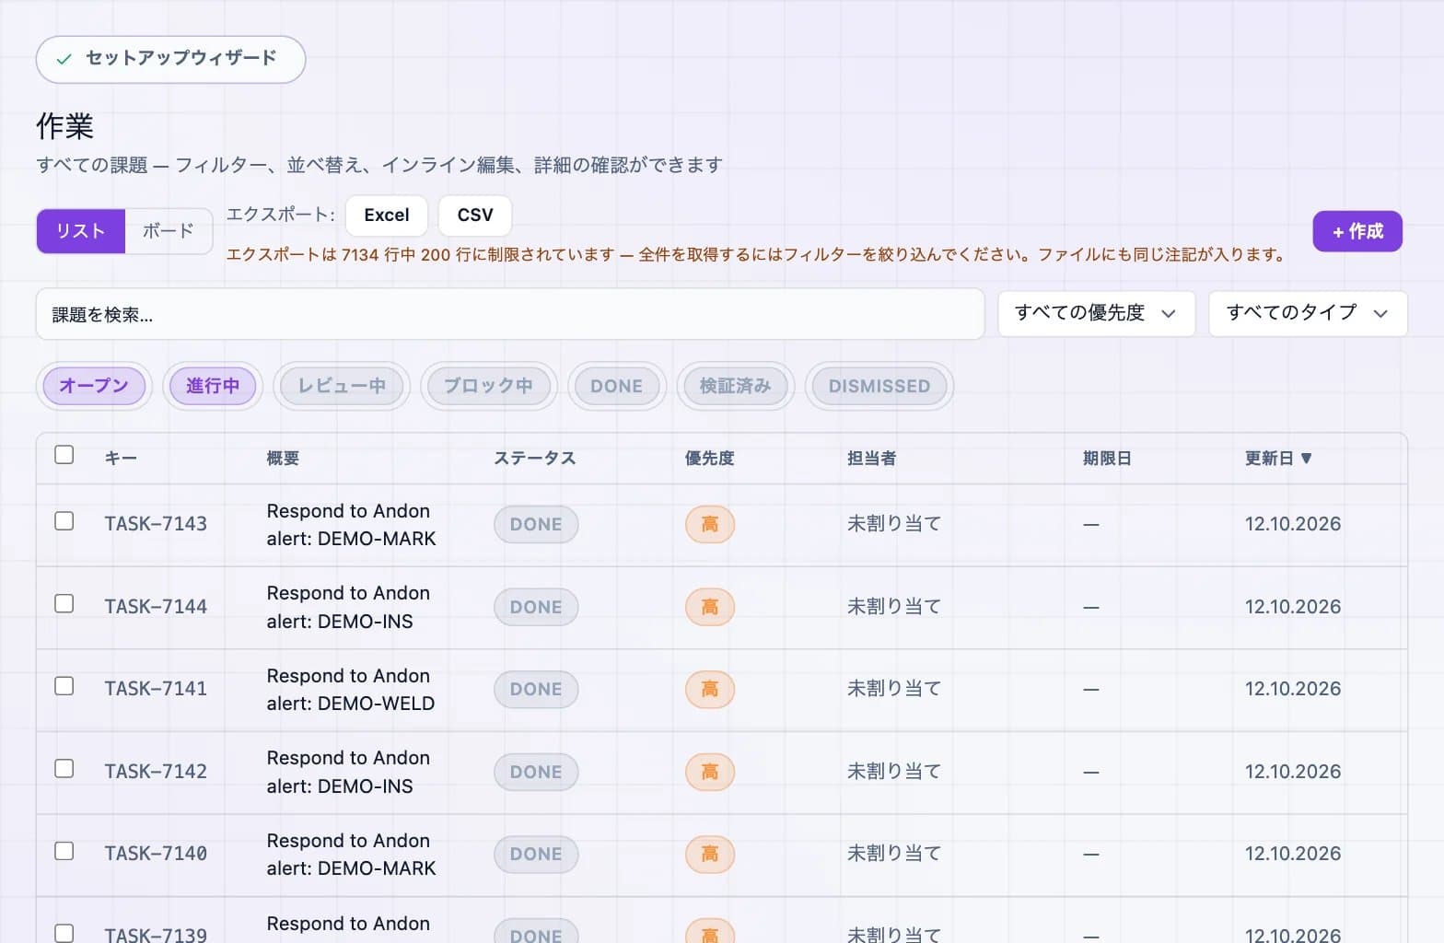Sort by the 優先度 column header
The width and height of the screenshot is (1444, 943).
[x=710, y=459]
